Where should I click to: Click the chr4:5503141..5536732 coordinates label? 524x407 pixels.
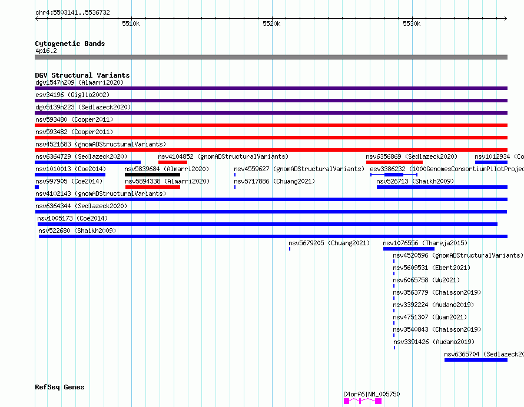72,12
